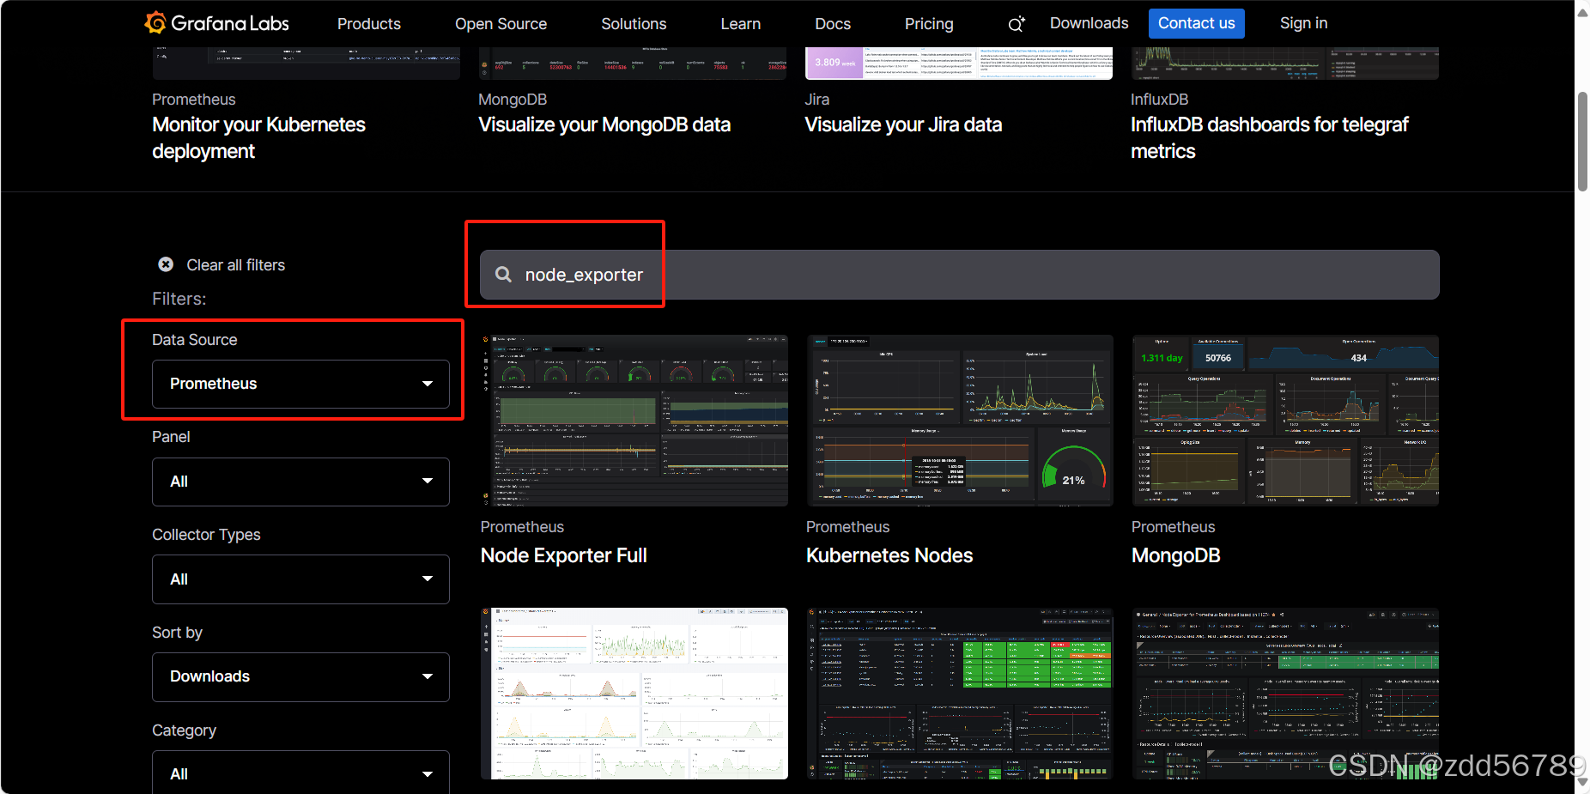Open the Data Source dropdown showing Prometheus
This screenshot has height=794, width=1590.
tap(300, 385)
